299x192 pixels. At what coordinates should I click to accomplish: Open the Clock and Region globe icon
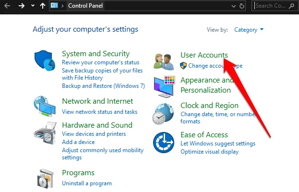click(x=163, y=114)
